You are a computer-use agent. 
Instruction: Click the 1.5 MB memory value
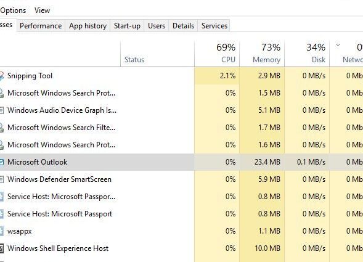pyautogui.click(x=269, y=93)
